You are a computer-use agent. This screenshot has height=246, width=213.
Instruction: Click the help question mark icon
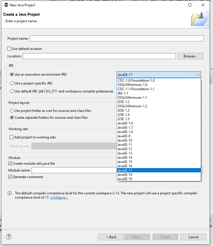(x=9, y=237)
